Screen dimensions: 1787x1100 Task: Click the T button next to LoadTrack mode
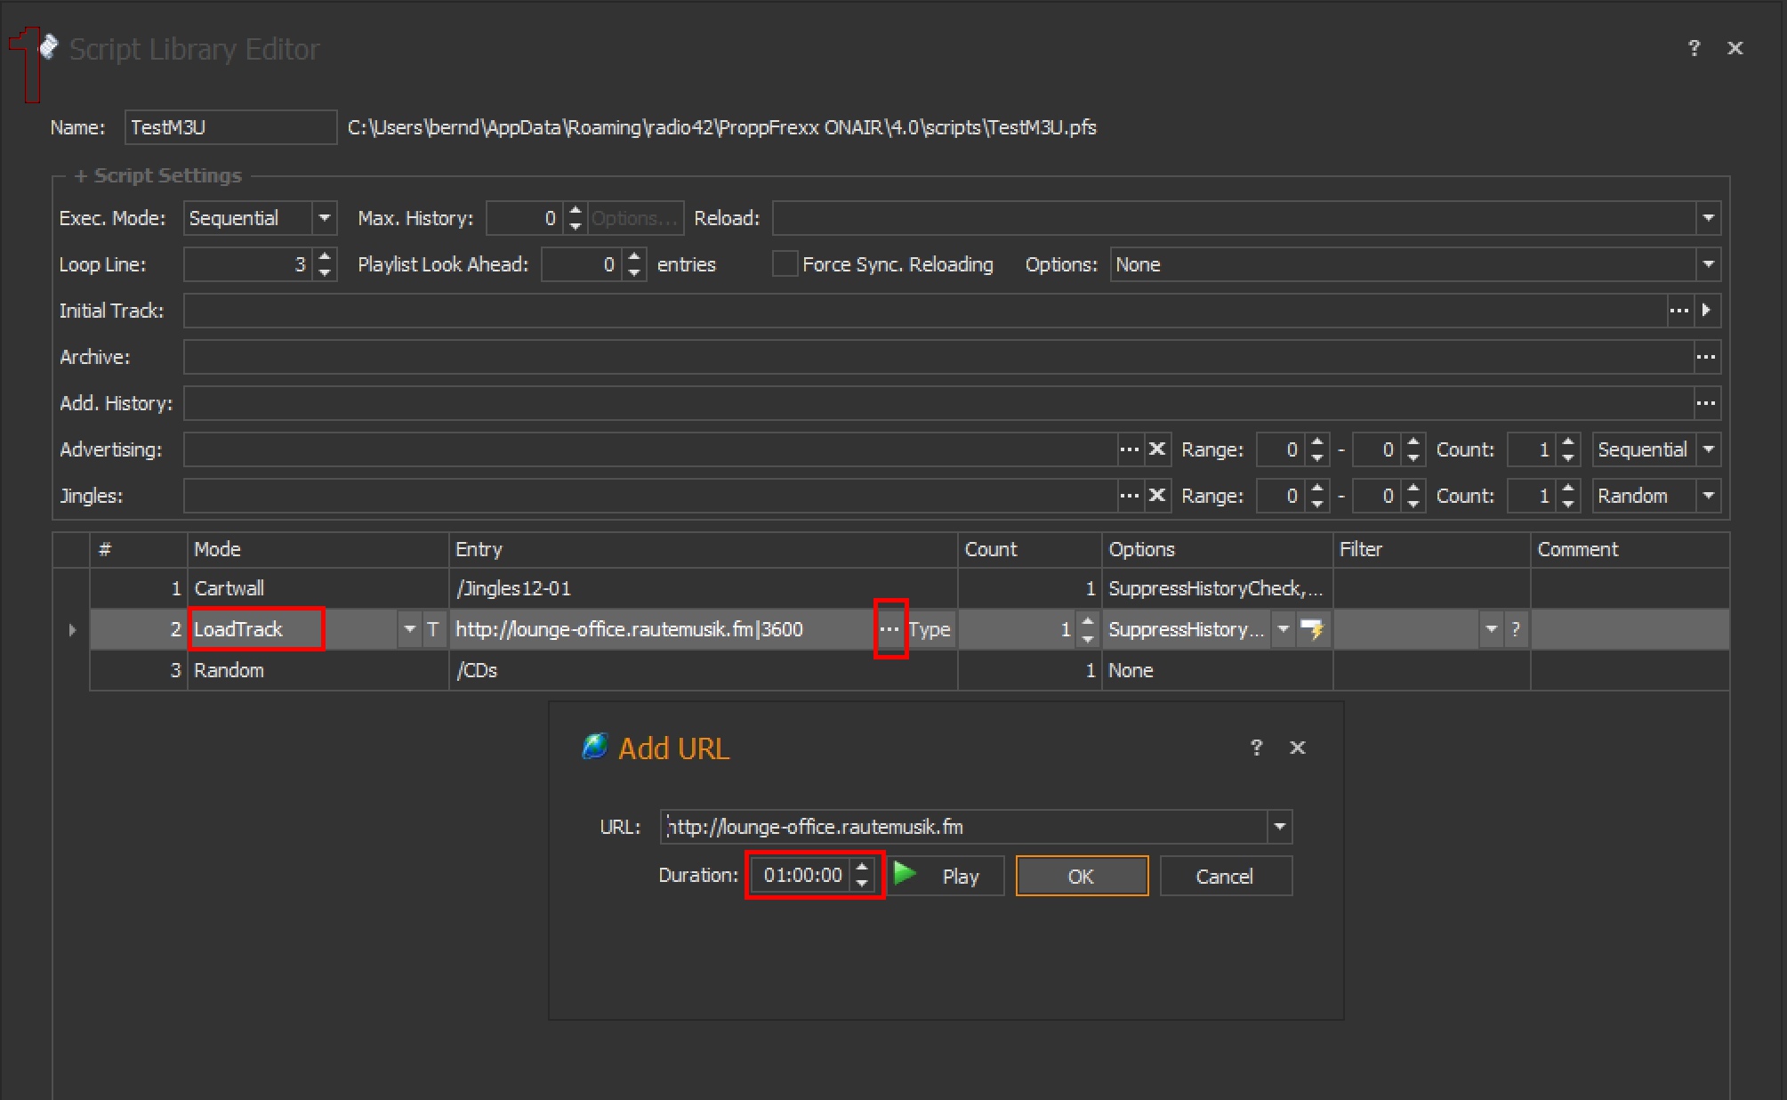click(433, 630)
